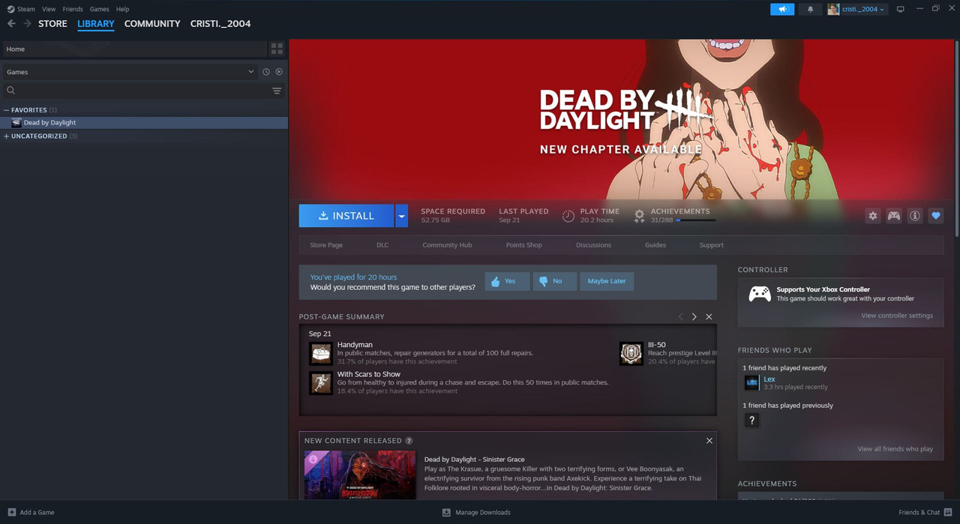
Task: Open Manage Downloads
Action: pos(476,513)
